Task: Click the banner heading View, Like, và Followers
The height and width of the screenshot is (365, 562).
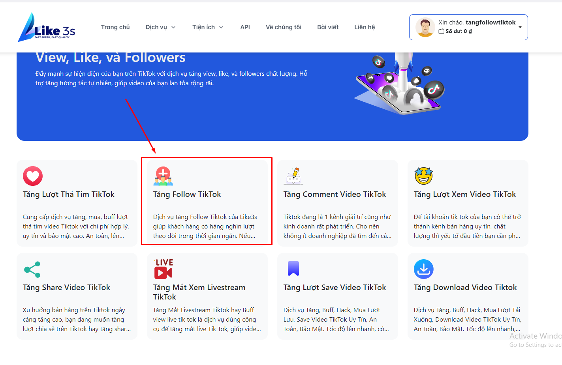Action: (111, 58)
